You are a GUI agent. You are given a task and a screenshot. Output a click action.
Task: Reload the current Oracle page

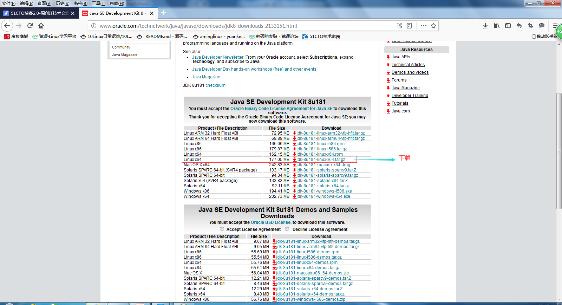[30, 26]
